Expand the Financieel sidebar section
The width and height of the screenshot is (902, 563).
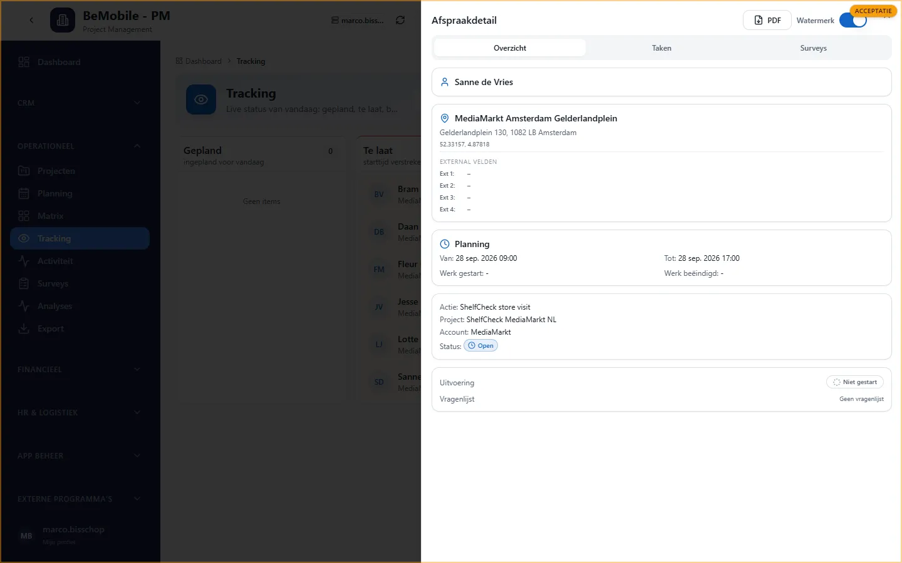(x=80, y=370)
